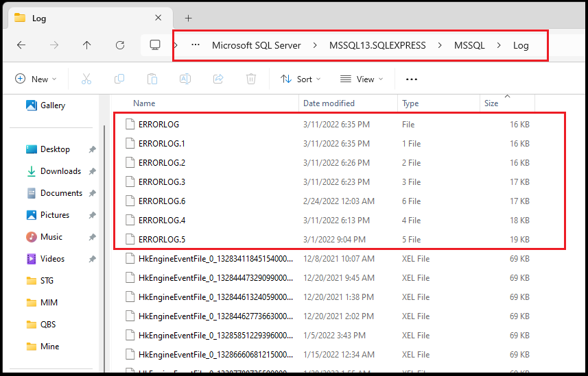The height and width of the screenshot is (376, 588).
Task: Click the Cut scissors icon
Action: click(x=86, y=79)
